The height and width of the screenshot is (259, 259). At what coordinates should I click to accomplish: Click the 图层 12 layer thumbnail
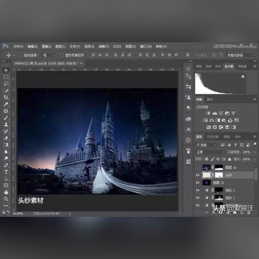207,183
